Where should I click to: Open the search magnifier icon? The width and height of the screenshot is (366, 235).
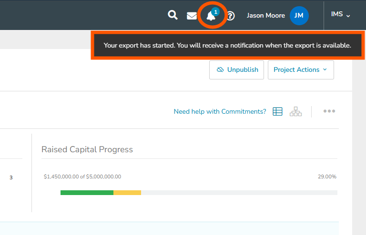click(173, 15)
